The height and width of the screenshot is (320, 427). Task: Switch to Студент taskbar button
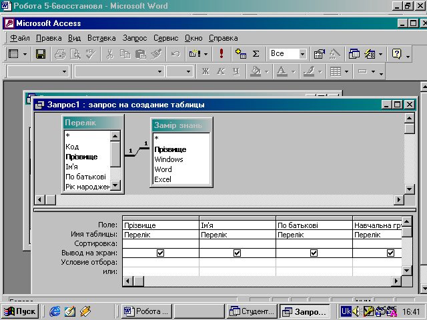pyautogui.click(x=252, y=311)
